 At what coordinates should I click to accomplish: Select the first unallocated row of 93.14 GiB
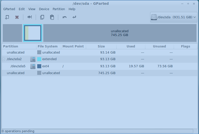point(99,53)
